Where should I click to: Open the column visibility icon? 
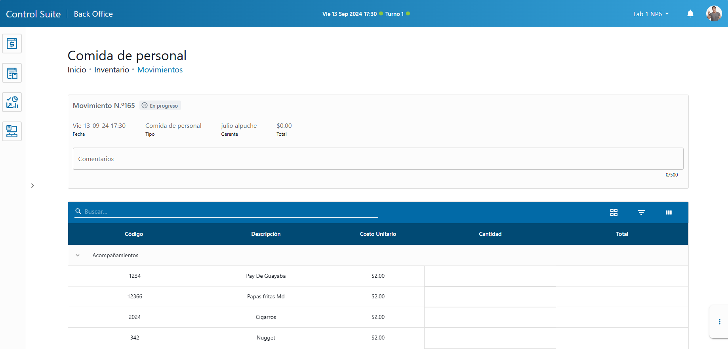pyautogui.click(x=669, y=212)
